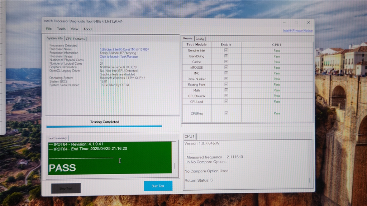Click the System BIOS label

(x=58, y=82)
